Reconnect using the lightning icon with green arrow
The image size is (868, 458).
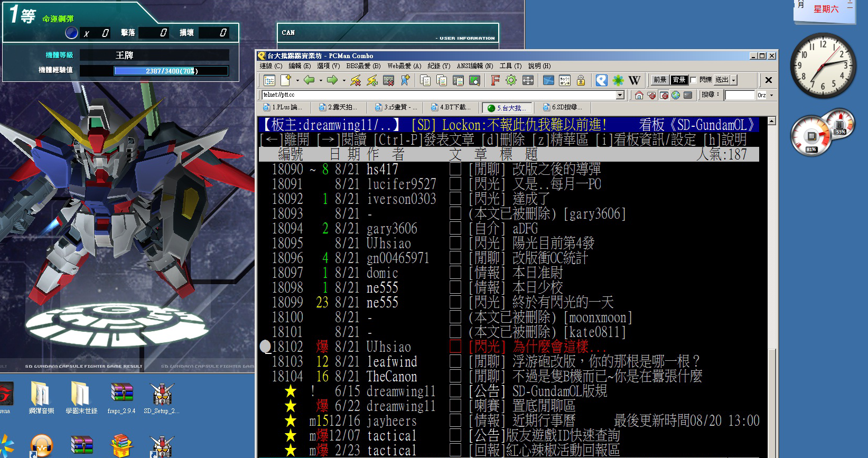click(x=372, y=80)
